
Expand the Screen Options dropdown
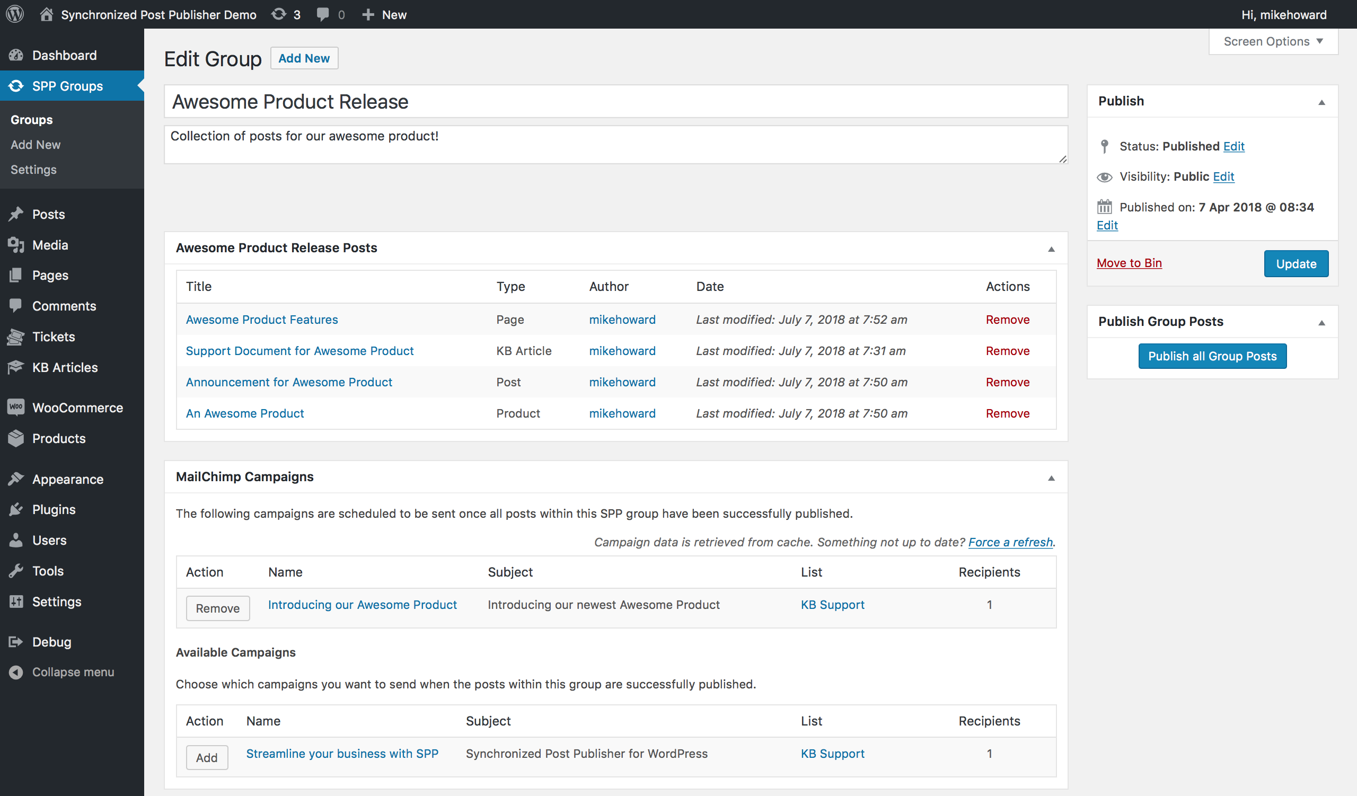tap(1273, 41)
